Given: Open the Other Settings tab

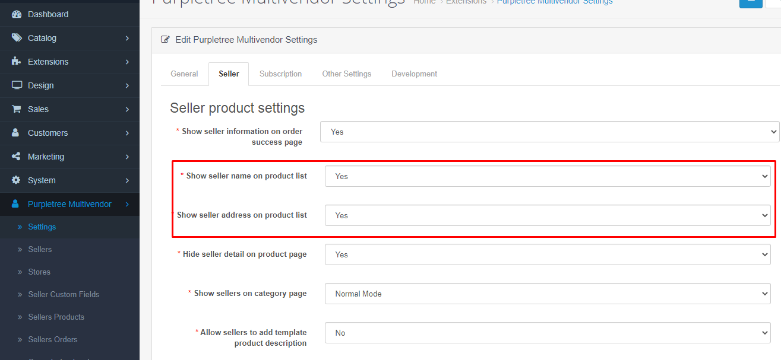Looking at the screenshot, I should coord(347,74).
